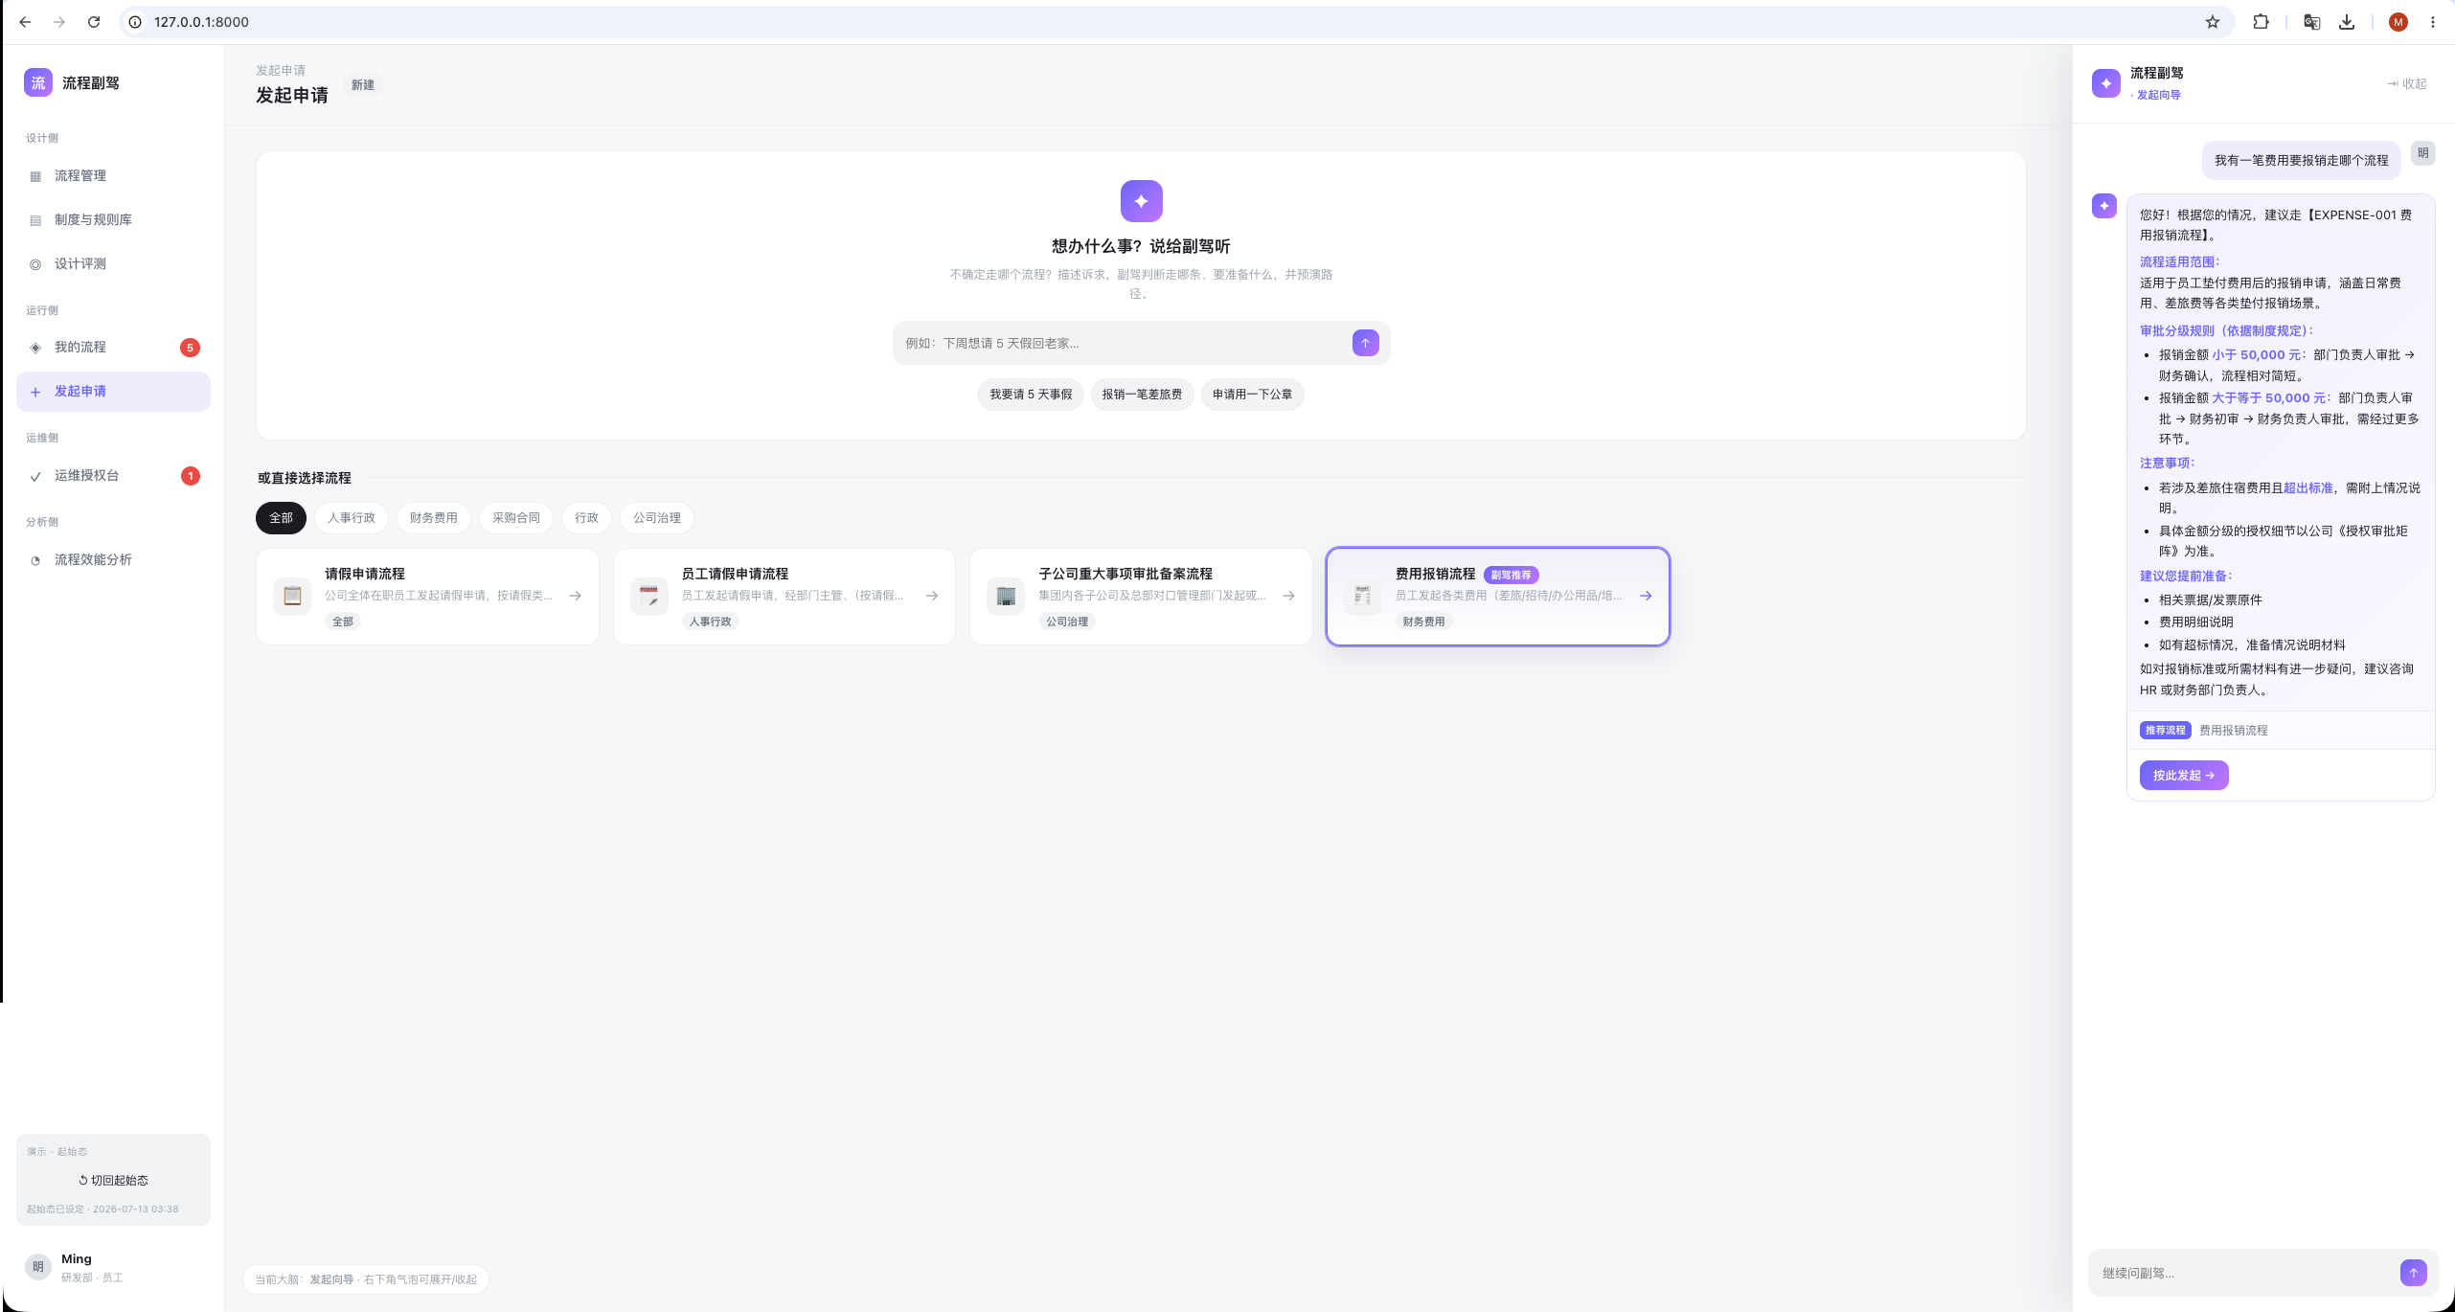Click the 费用报销流程 card arrow icon
This screenshot has height=1312, width=2455.
1646,596
